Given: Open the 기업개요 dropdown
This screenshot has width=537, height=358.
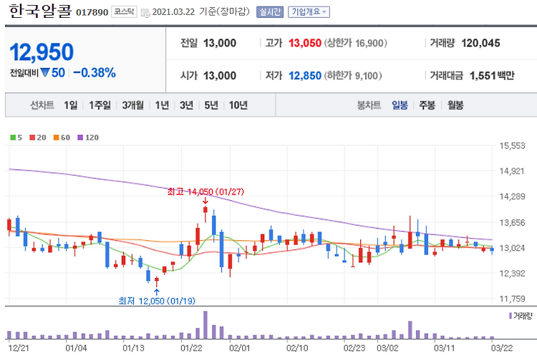Looking at the screenshot, I should (x=309, y=12).
